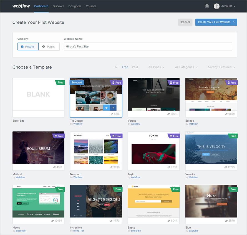Expand the Account menu
Viewport: 247px width, 235px height.
(x=228, y=6)
